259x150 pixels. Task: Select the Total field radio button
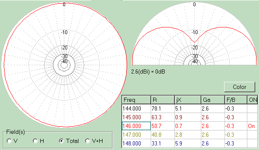coord(61,141)
